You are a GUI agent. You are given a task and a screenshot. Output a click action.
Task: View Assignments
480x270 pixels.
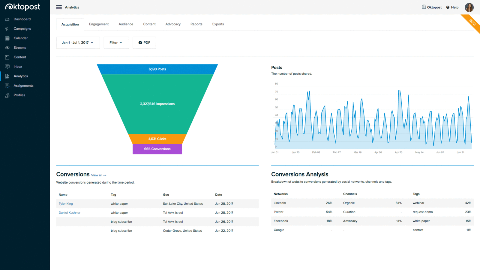pos(23,85)
